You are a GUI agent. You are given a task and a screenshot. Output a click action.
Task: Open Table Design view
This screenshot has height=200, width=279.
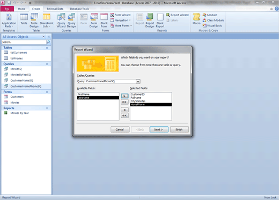tap(34, 20)
